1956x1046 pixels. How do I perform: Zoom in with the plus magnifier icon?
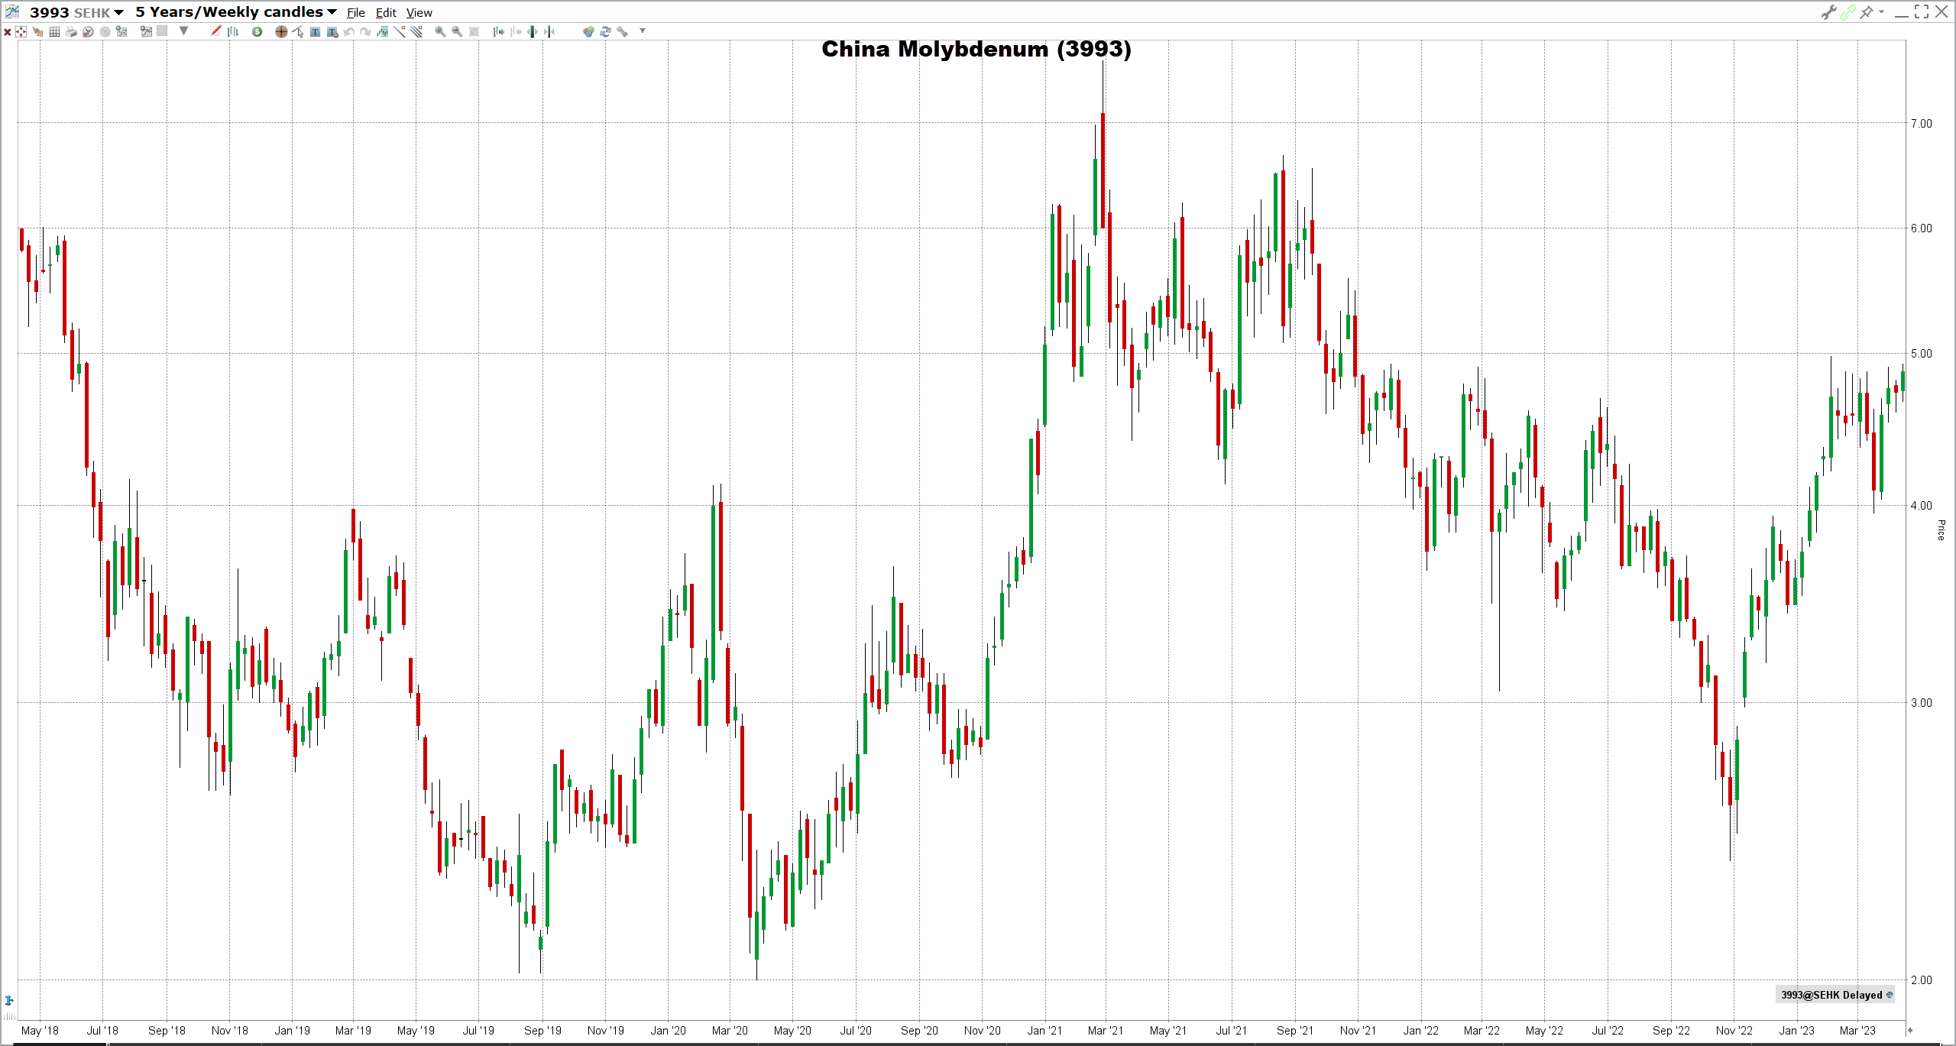(440, 31)
